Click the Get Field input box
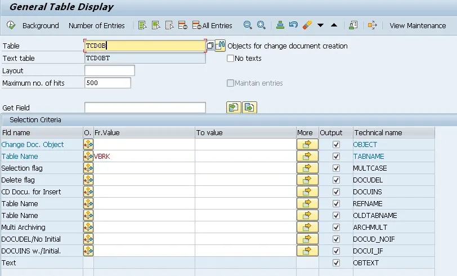Image resolution: width=457 pixels, height=276 pixels. (145, 108)
